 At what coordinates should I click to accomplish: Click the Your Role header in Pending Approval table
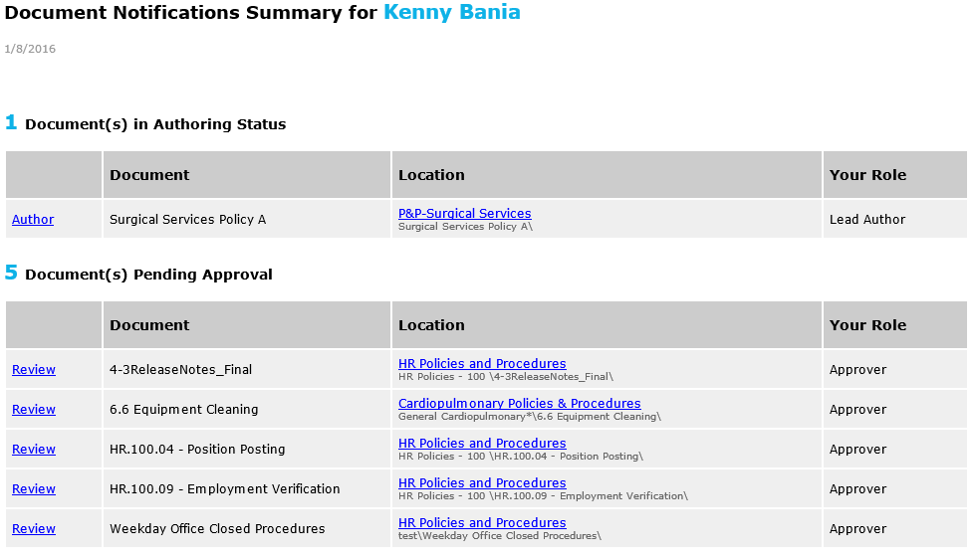click(867, 325)
